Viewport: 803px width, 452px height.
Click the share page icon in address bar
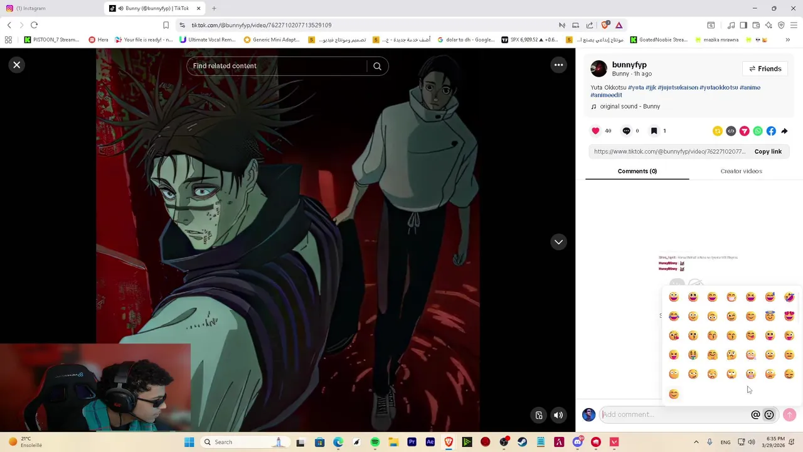point(590,25)
